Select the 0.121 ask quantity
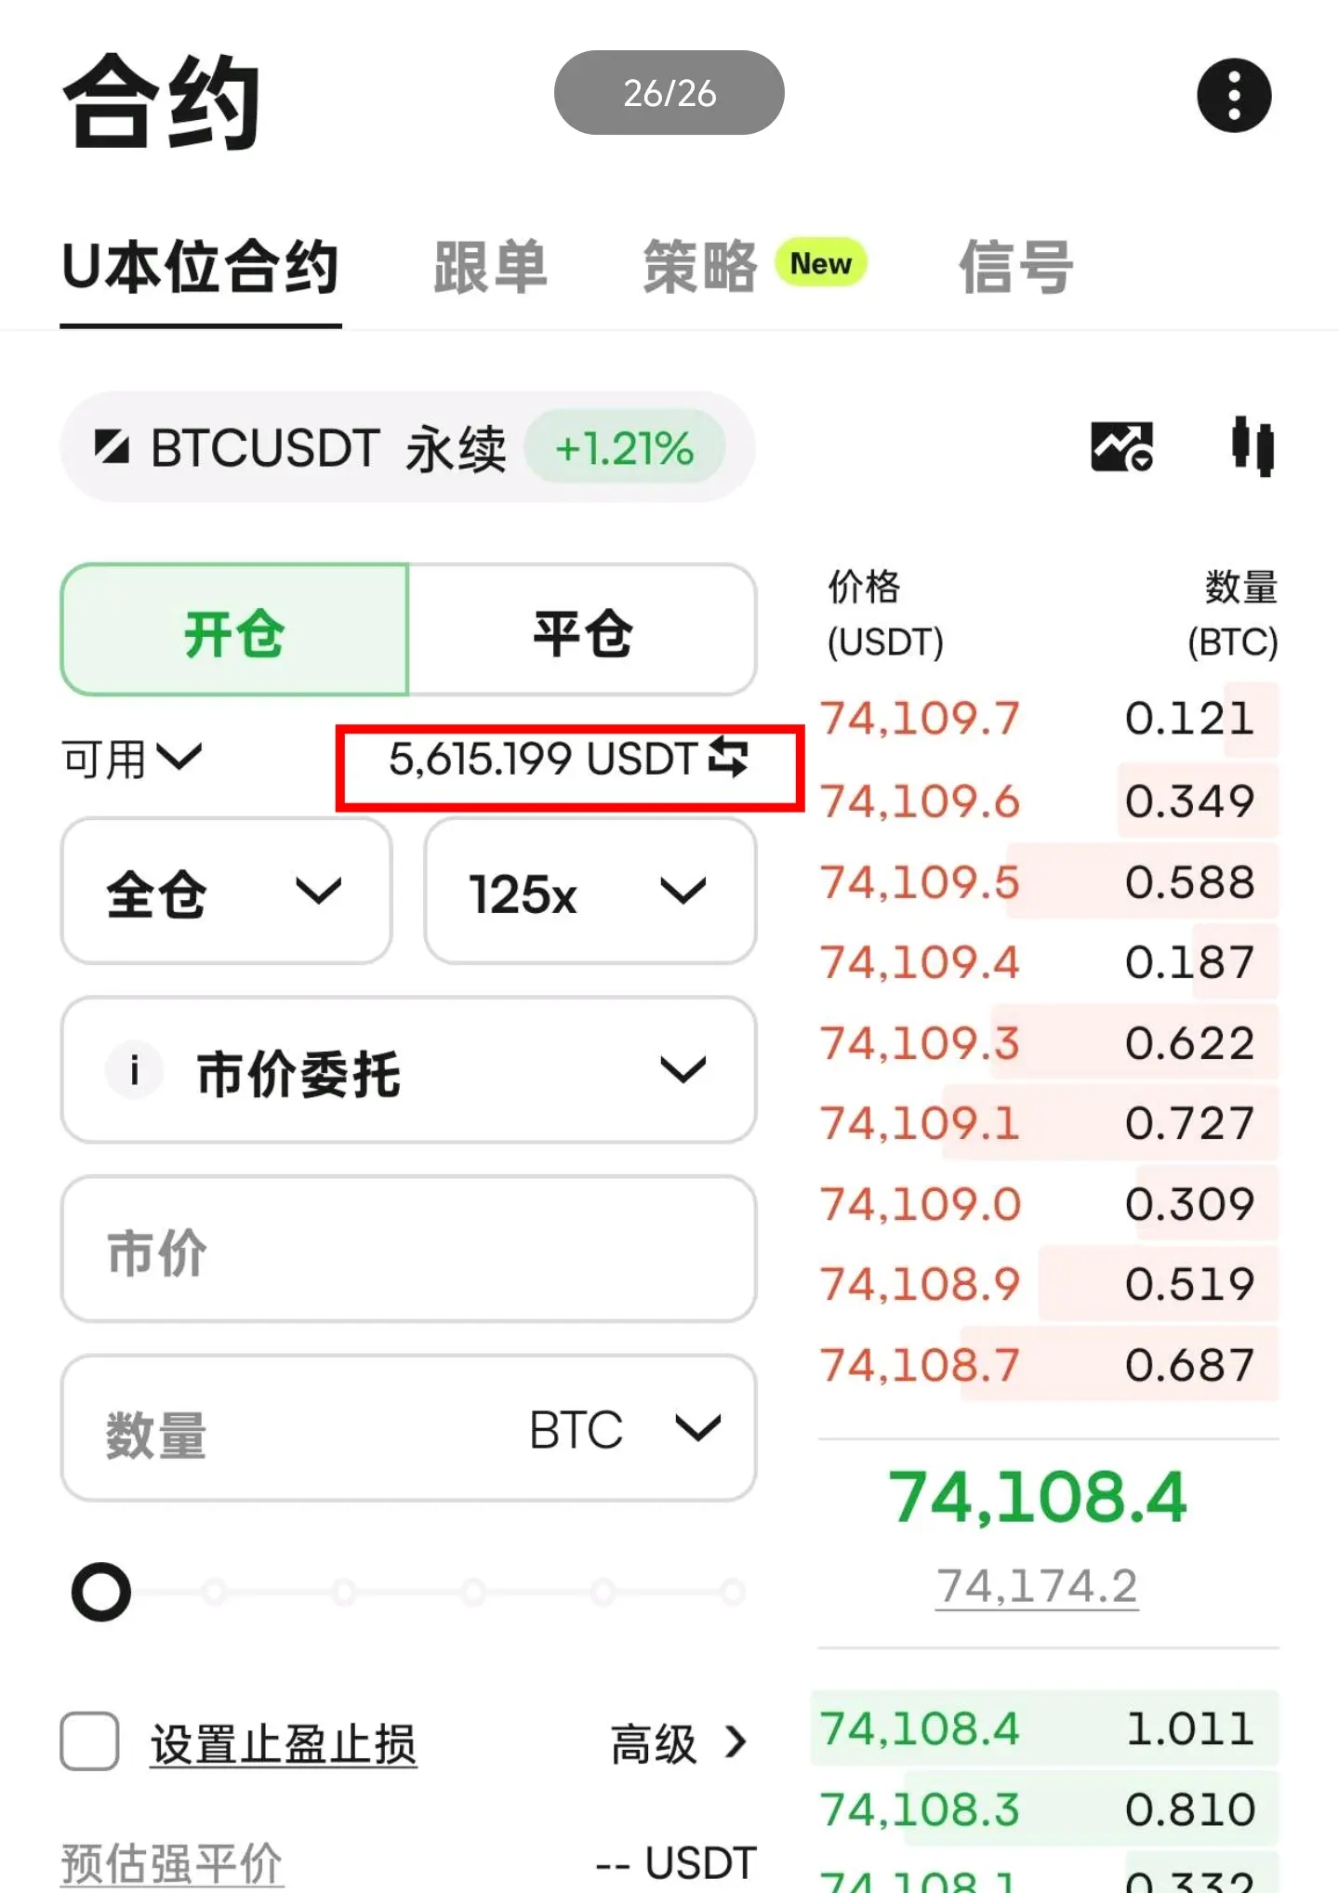Image resolution: width=1339 pixels, height=1893 pixels. [1190, 719]
